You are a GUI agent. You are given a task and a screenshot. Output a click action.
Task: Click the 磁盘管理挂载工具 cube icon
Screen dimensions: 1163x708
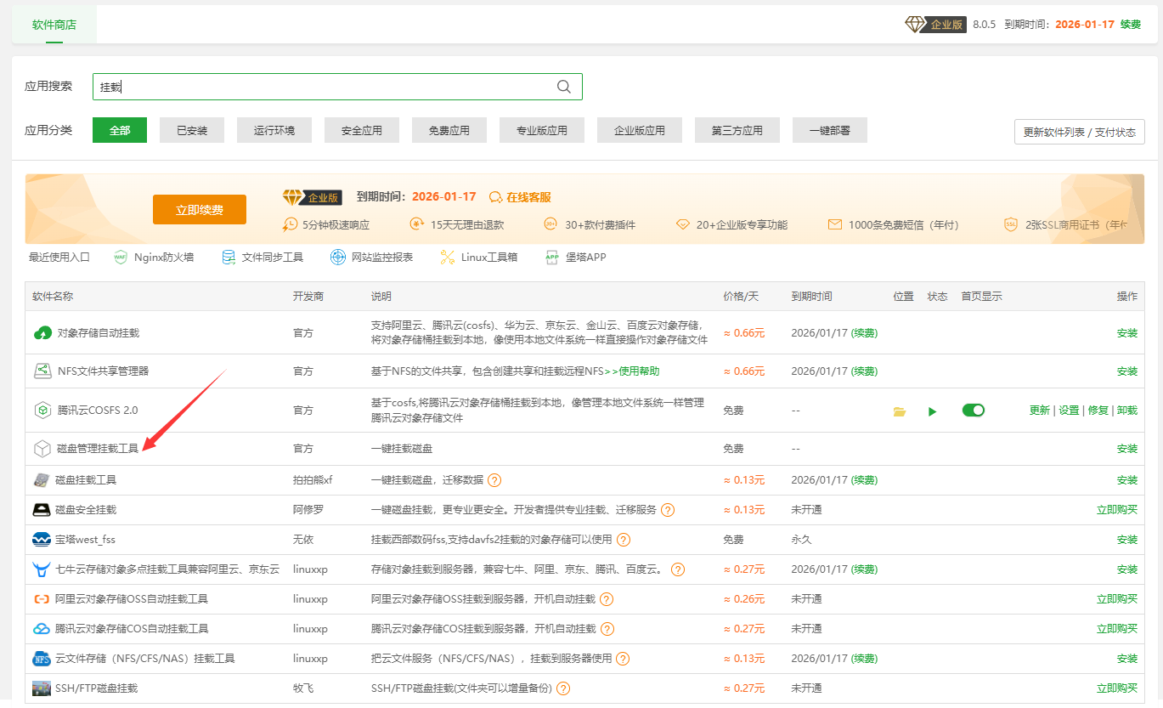[x=42, y=449]
